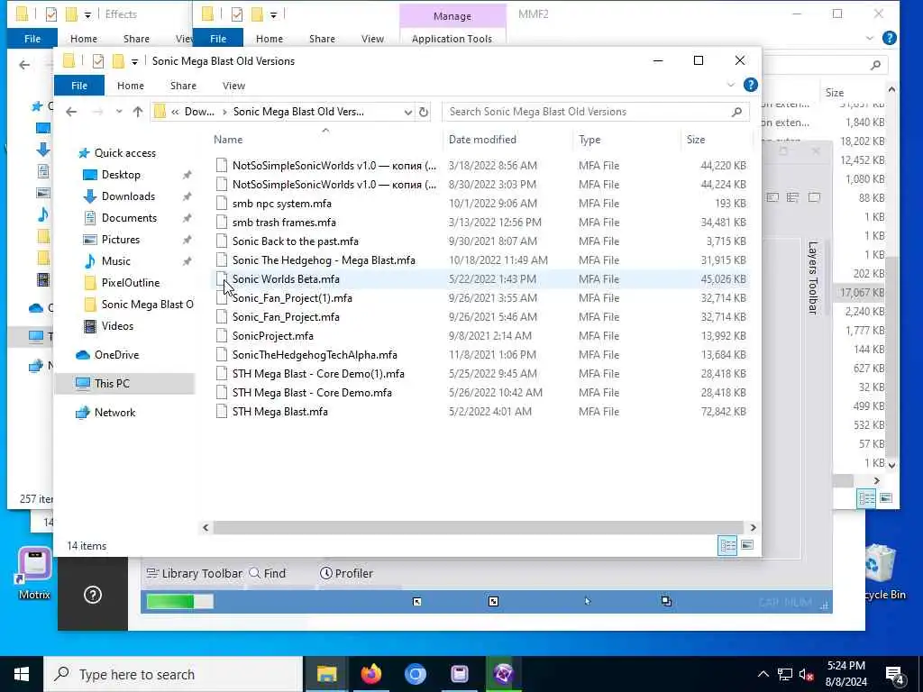This screenshot has width=923, height=692.
Task: Open Help via the blue question mark in Sonic Mega Blast window
Action: pyautogui.click(x=751, y=85)
